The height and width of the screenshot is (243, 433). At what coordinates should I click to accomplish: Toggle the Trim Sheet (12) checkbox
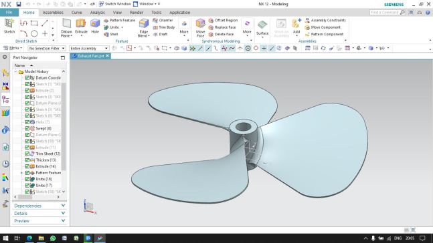click(x=27, y=154)
